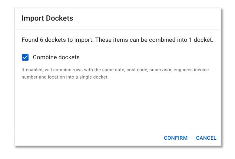Click the 'number and location' helper line
235x159 pixels.
65,77
